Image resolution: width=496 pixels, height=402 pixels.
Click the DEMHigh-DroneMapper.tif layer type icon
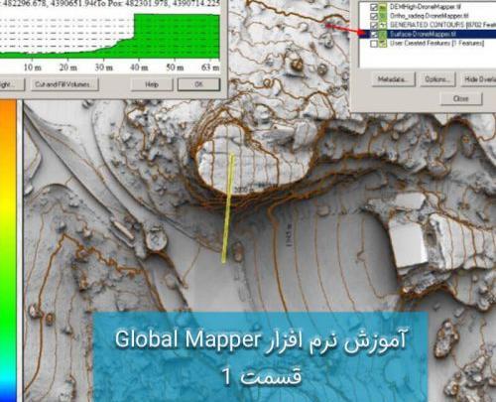tap(383, 7)
